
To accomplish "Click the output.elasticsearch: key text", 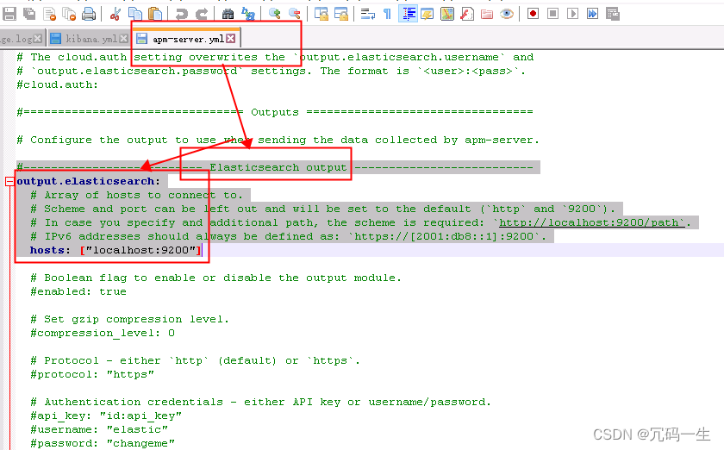I will [88, 181].
